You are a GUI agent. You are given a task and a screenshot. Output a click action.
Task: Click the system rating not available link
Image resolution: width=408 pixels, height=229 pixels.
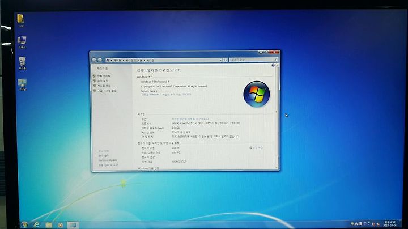point(190,119)
